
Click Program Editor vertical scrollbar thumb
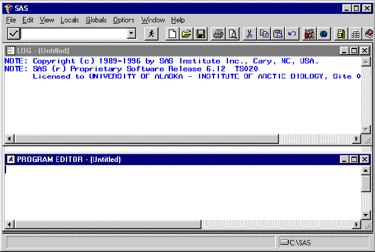[x=365, y=184]
